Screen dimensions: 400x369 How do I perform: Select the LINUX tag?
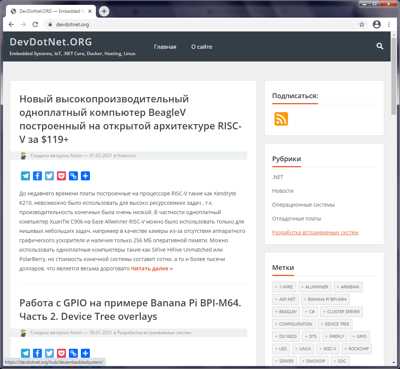pos(303,349)
